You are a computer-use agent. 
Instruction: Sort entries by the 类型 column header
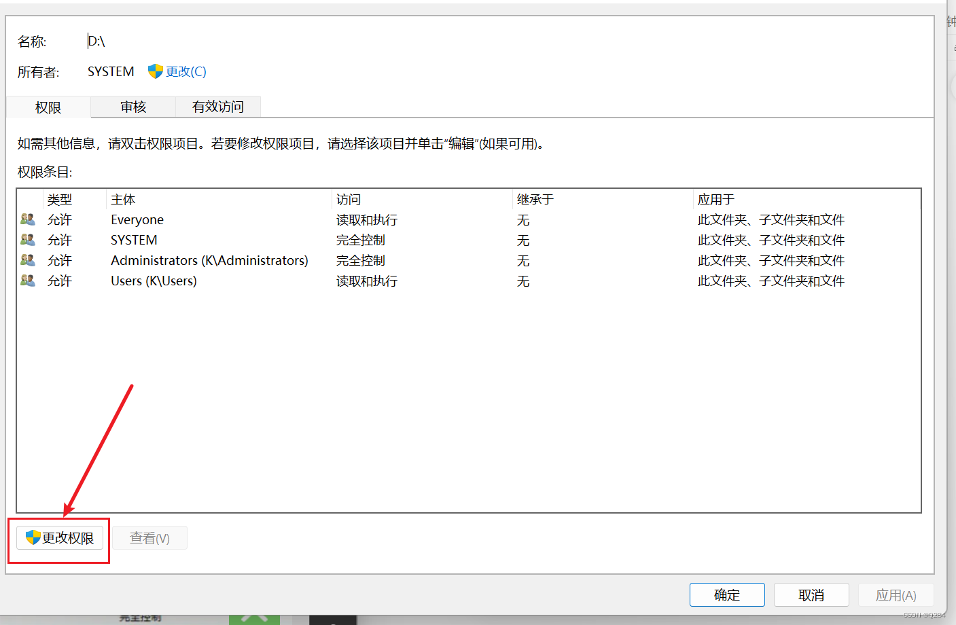pos(58,198)
